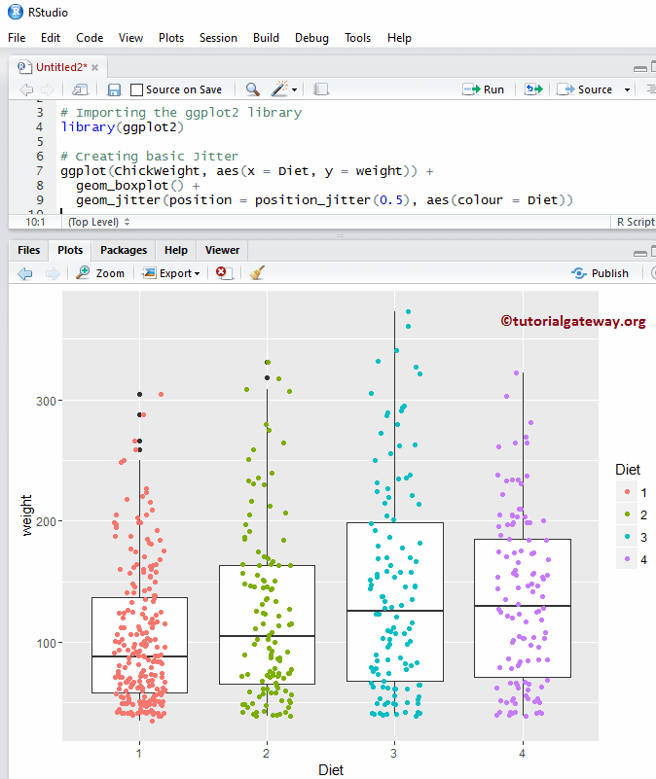656x779 pixels.
Task: Open the Source options dropdown arrow
Action: point(627,89)
